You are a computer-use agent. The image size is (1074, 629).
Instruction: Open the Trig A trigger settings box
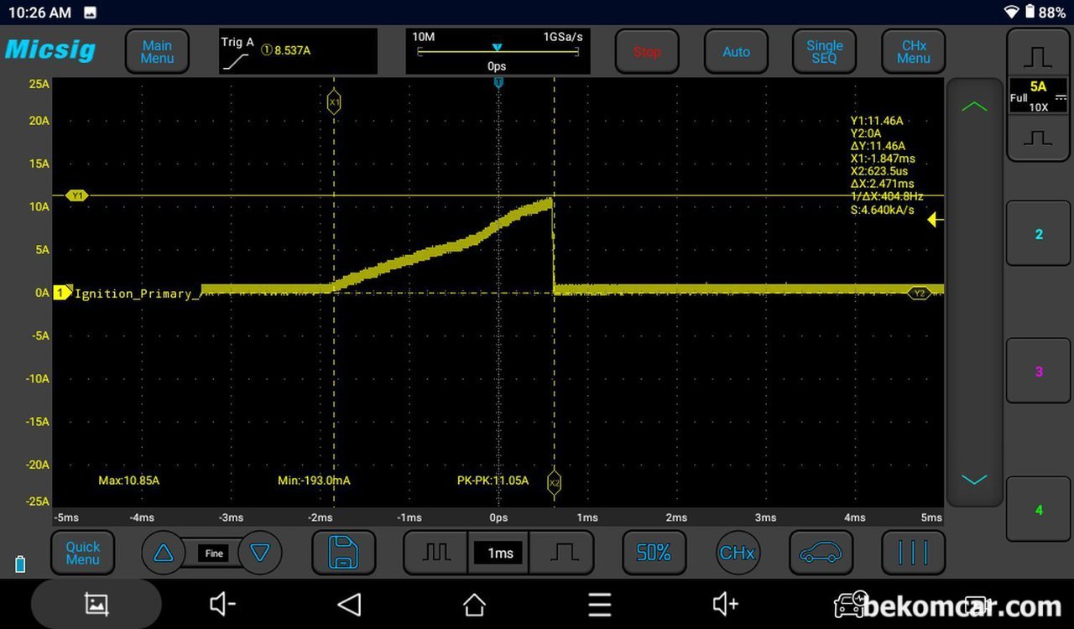pyautogui.click(x=298, y=51)
